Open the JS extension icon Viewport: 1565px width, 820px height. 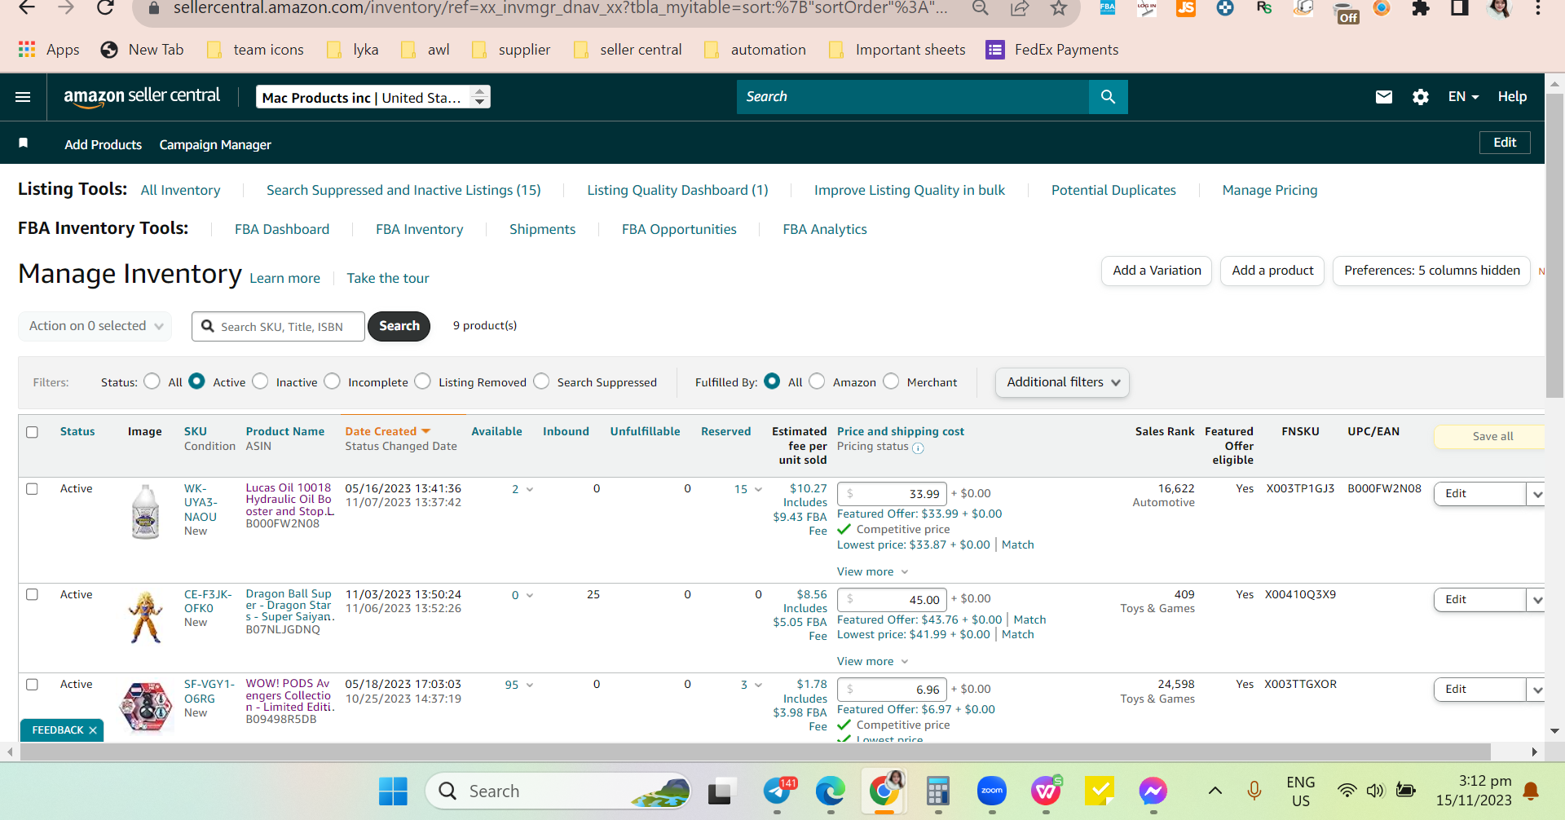pos(1186,8)
